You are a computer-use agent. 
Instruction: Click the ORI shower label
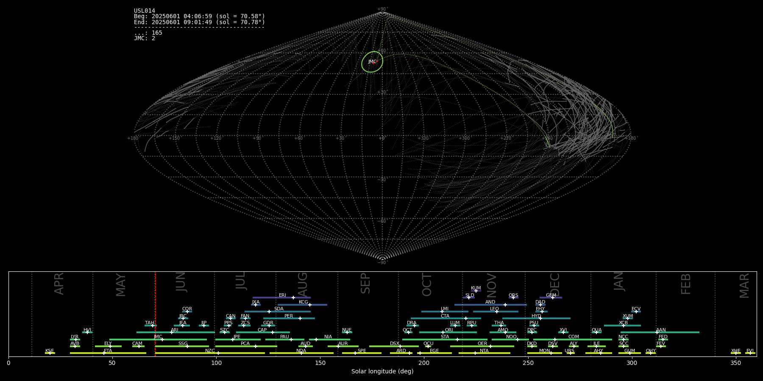449,330
